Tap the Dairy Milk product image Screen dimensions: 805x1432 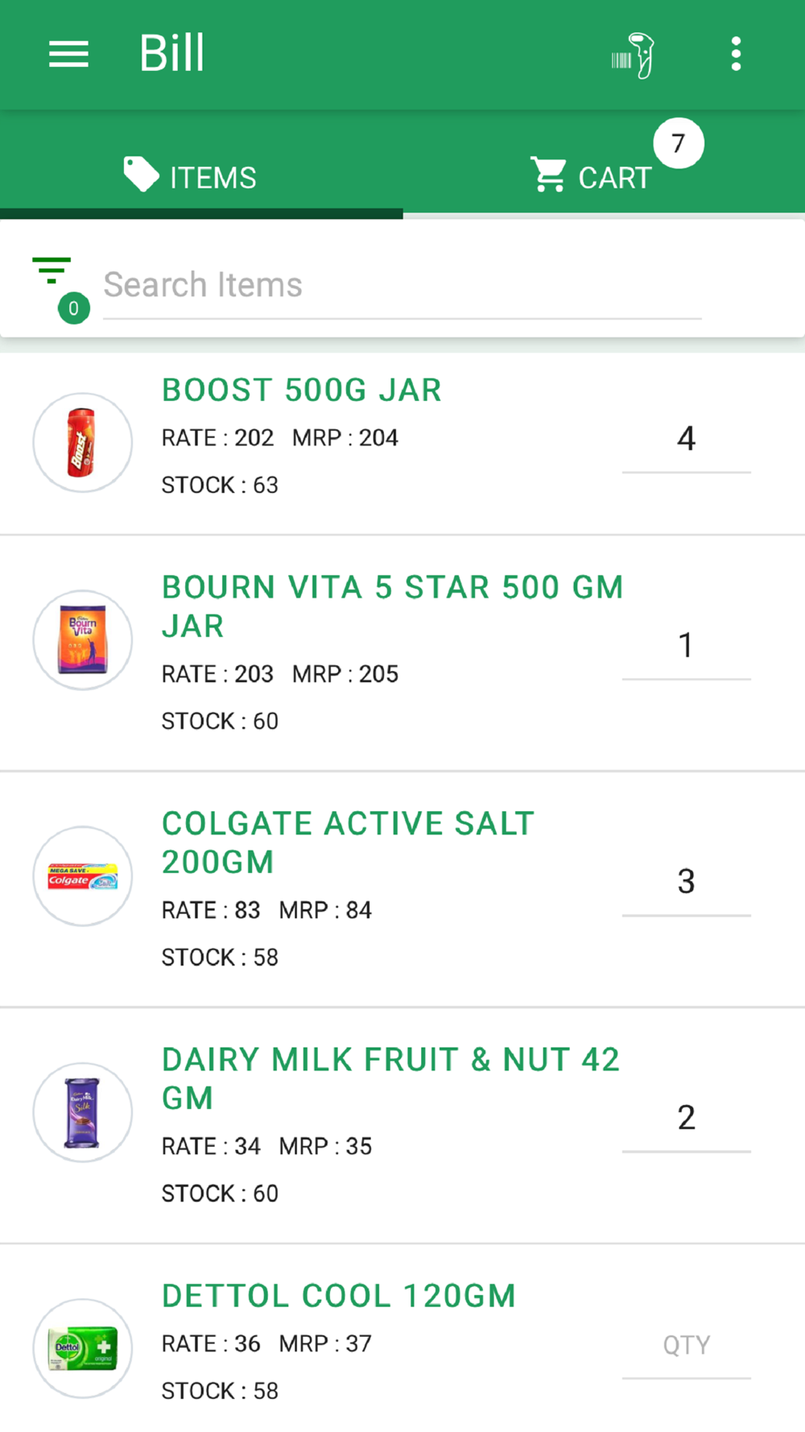[x=82, y=1112]
